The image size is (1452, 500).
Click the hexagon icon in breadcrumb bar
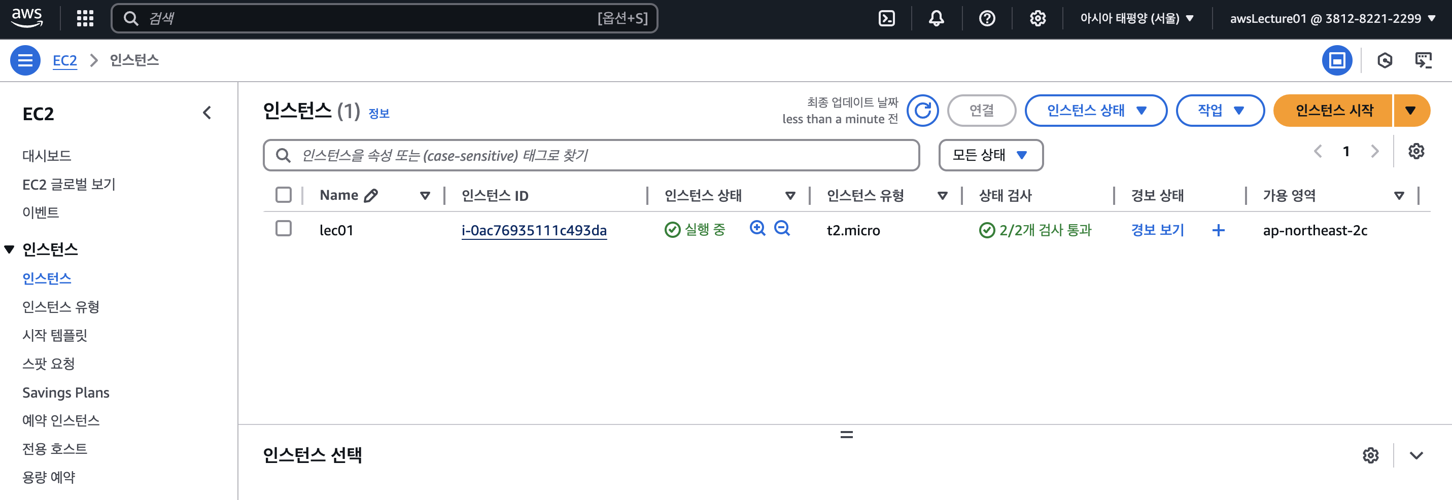[x=1385, y=60]
